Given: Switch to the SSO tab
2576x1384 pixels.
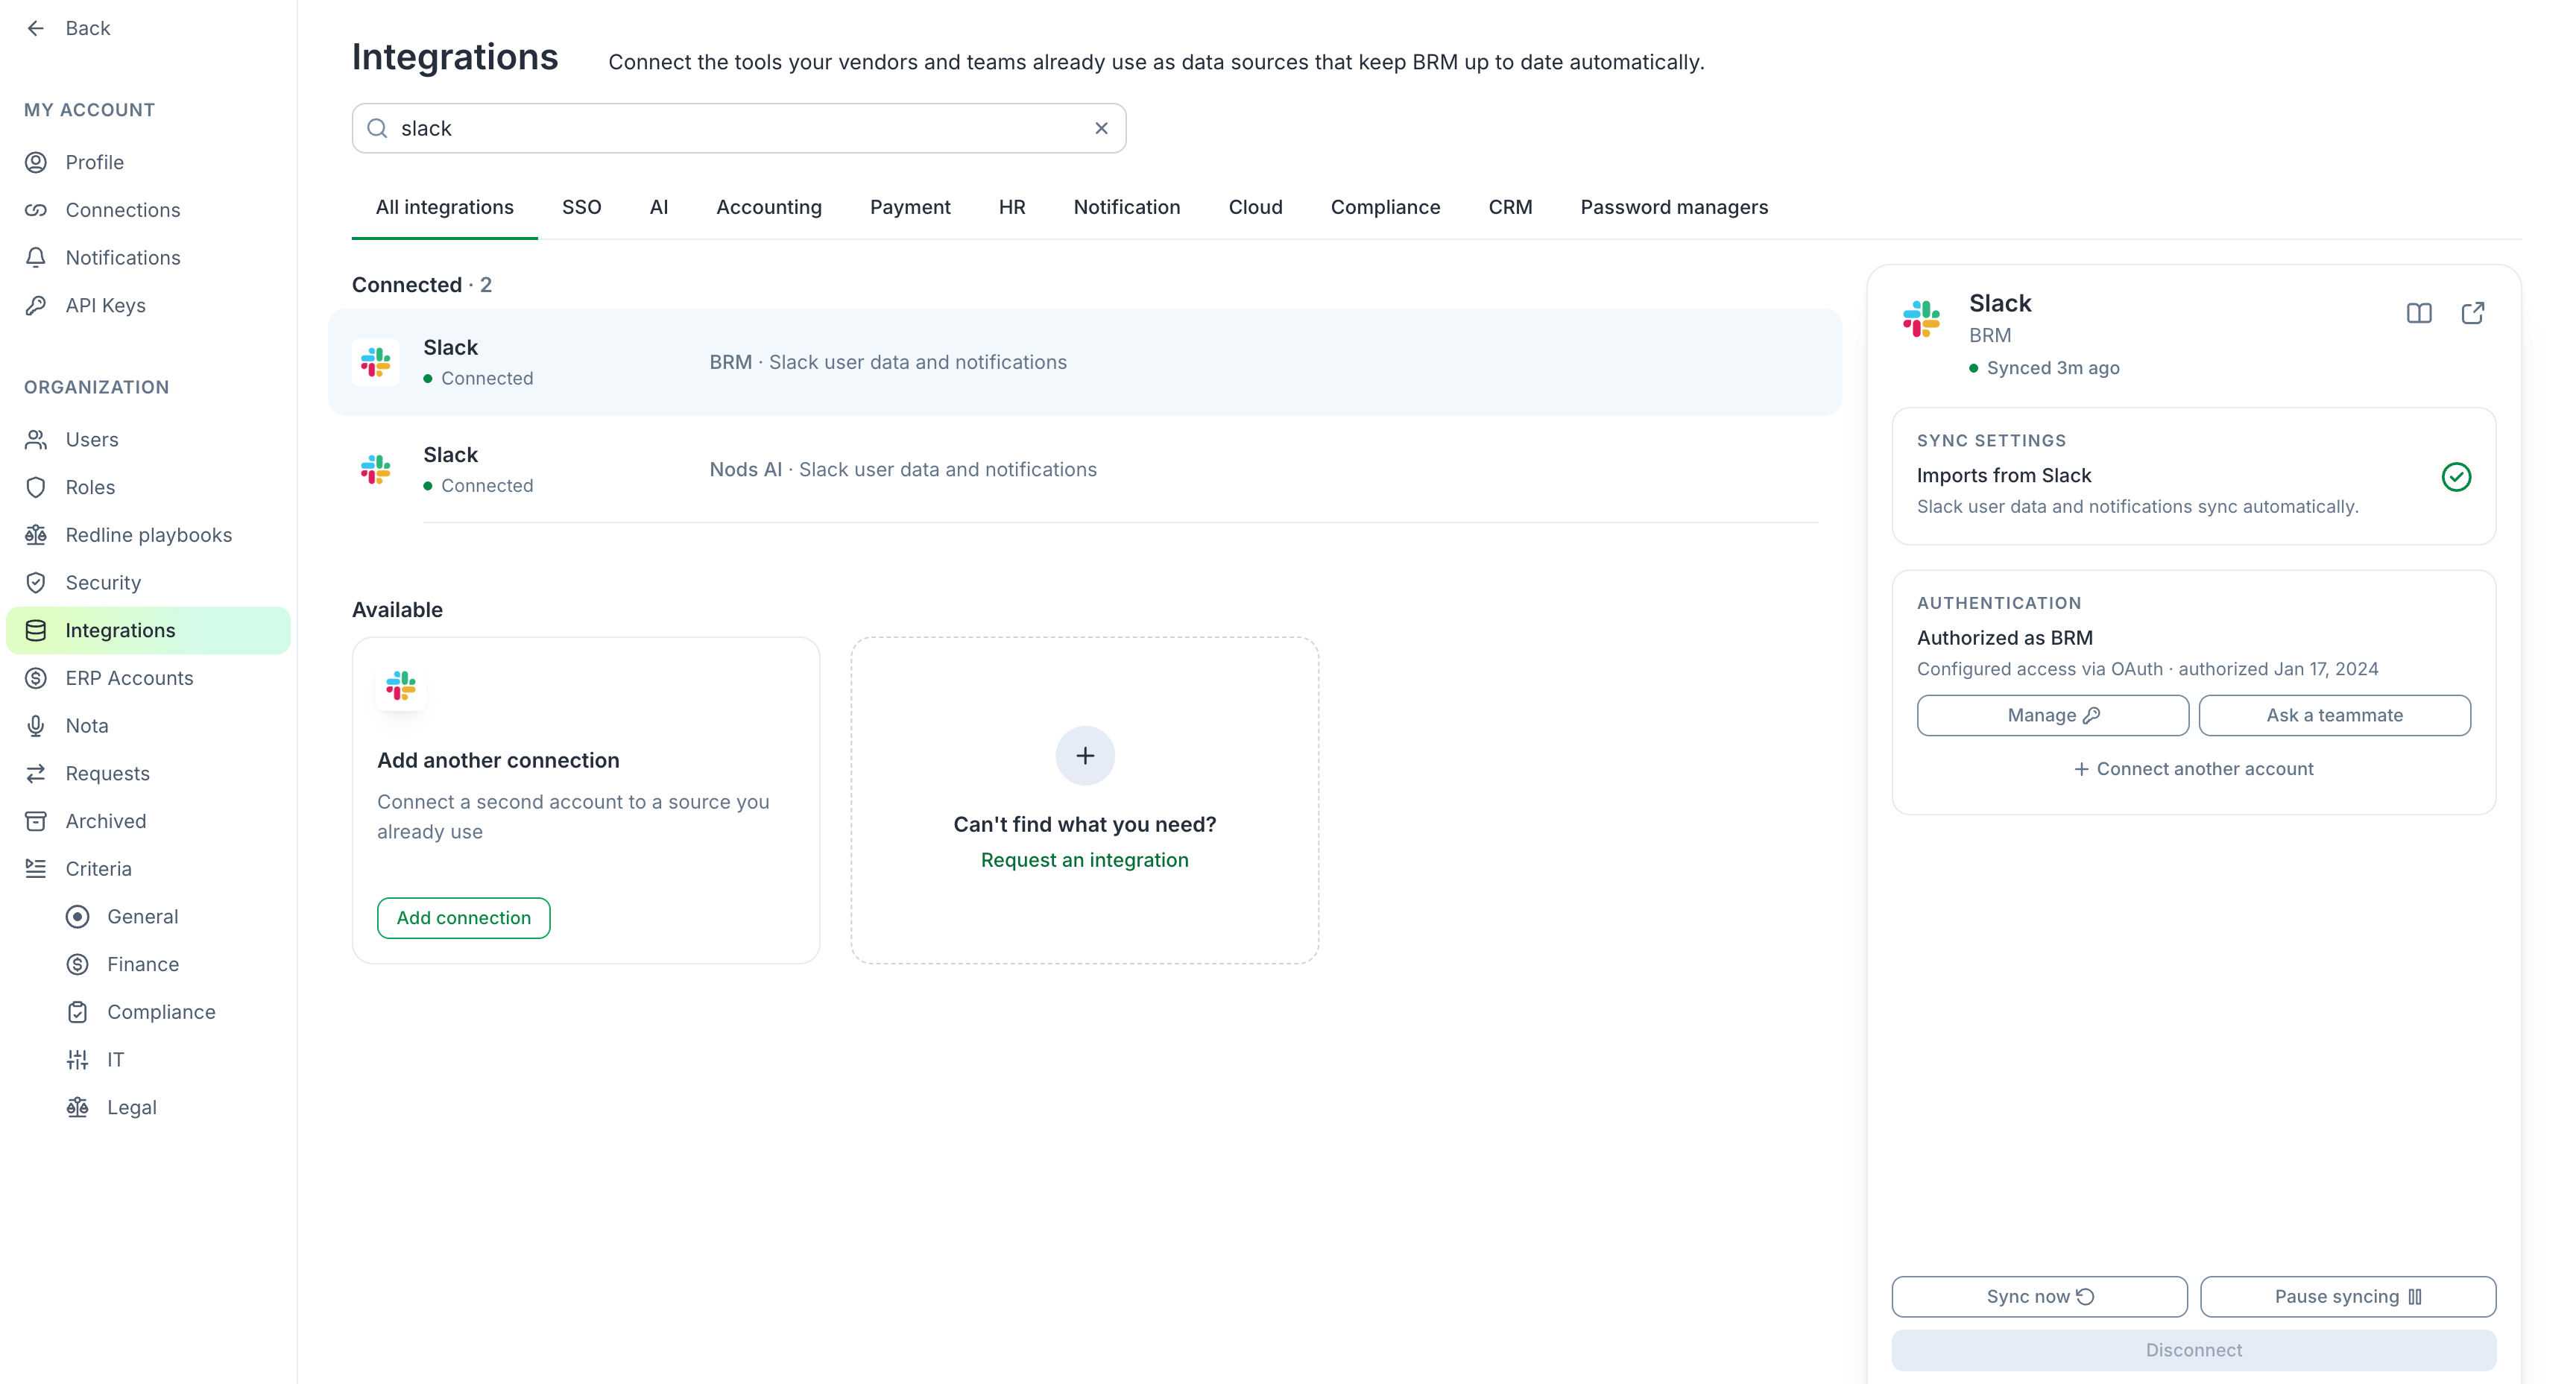Looking at the screenshot, I should (581, 207).
